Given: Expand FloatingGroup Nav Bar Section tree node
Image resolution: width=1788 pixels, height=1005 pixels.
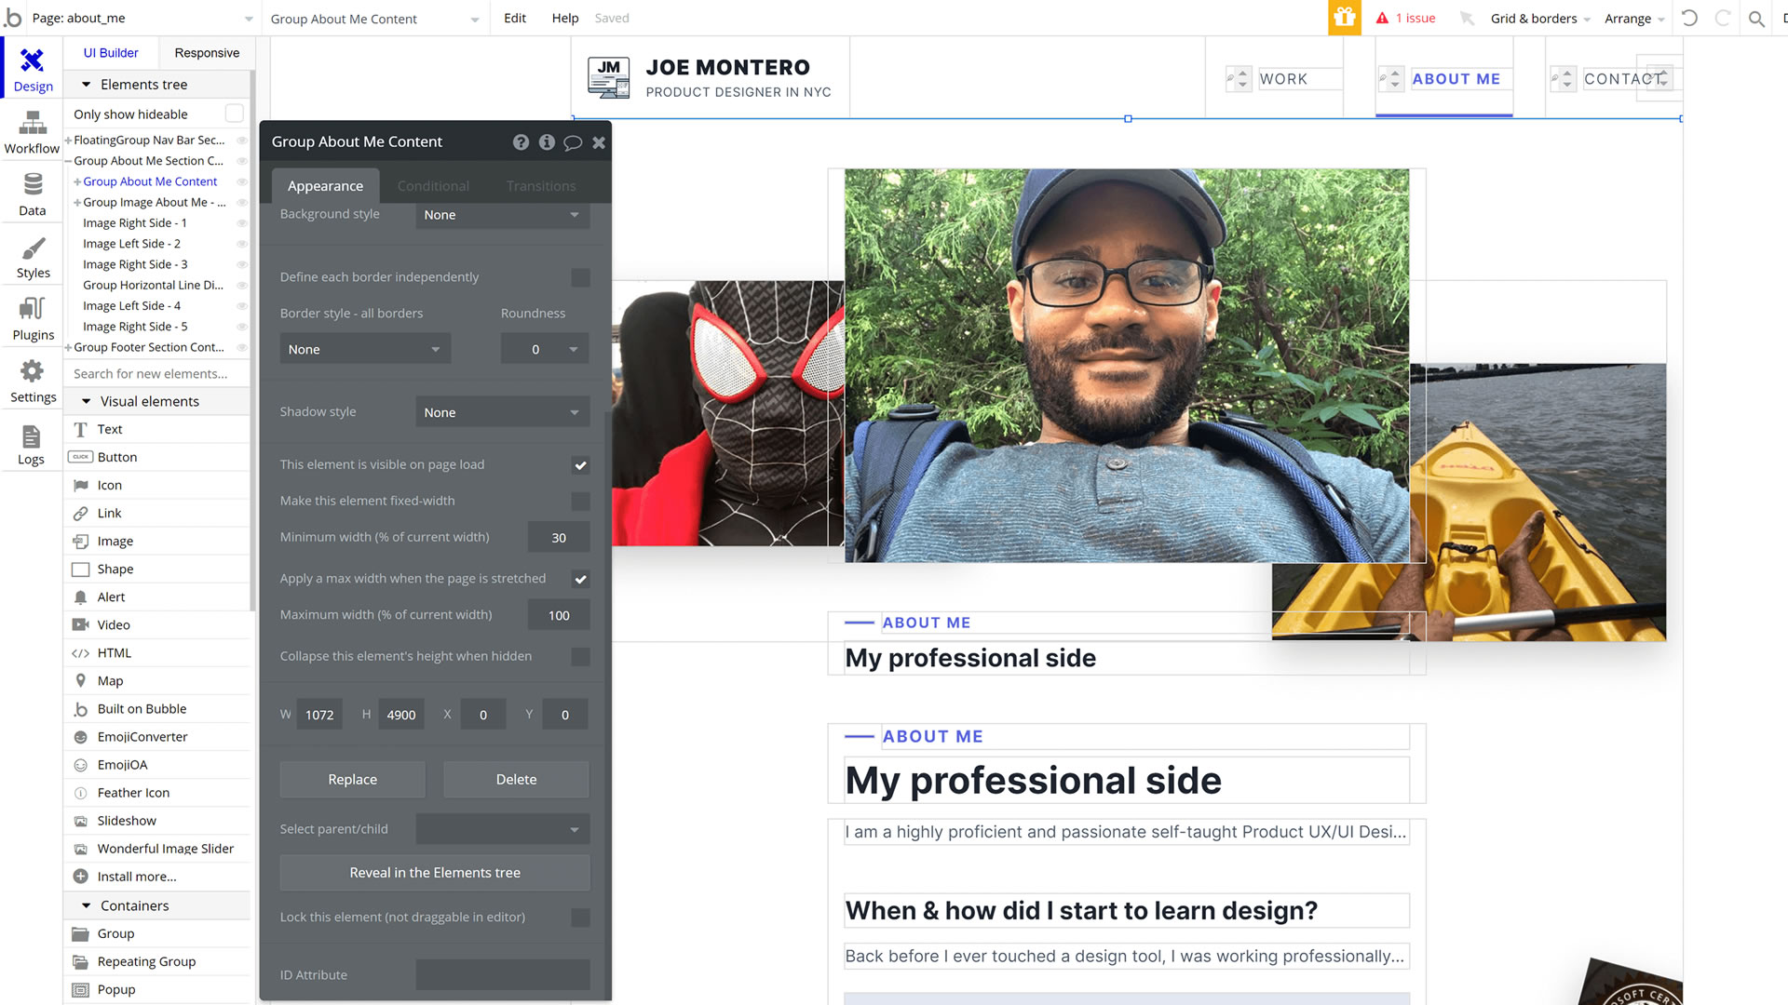Looking at the screenshot, I should coord(68,141).
